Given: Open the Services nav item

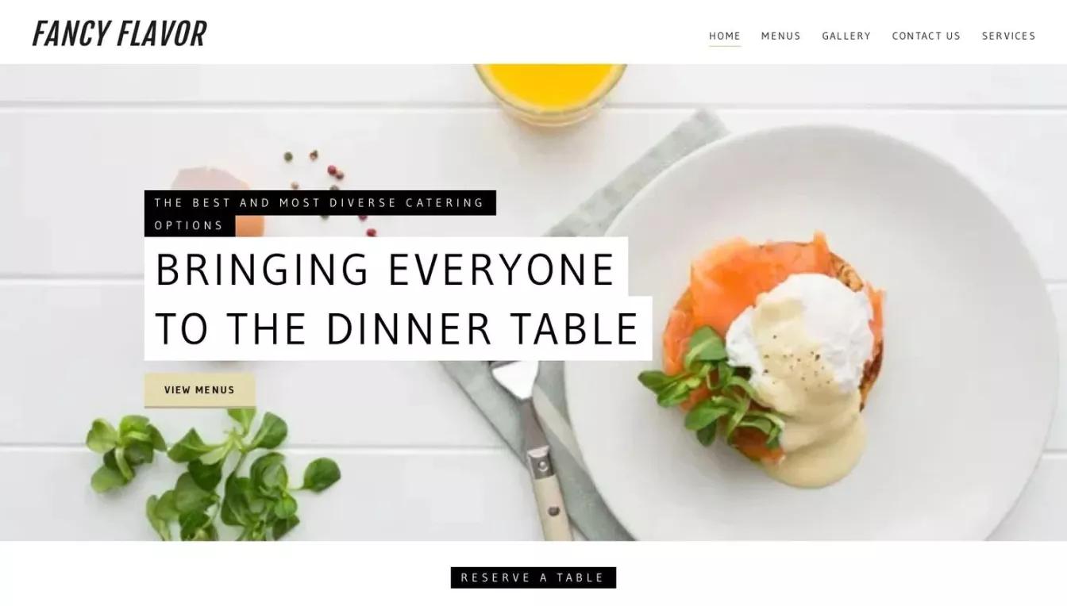Looking at the screenshot, I should point(1009,36).
